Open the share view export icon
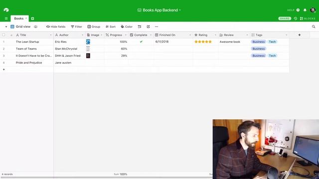The height and width of the screenshot is (179, 319). [148, 26]
